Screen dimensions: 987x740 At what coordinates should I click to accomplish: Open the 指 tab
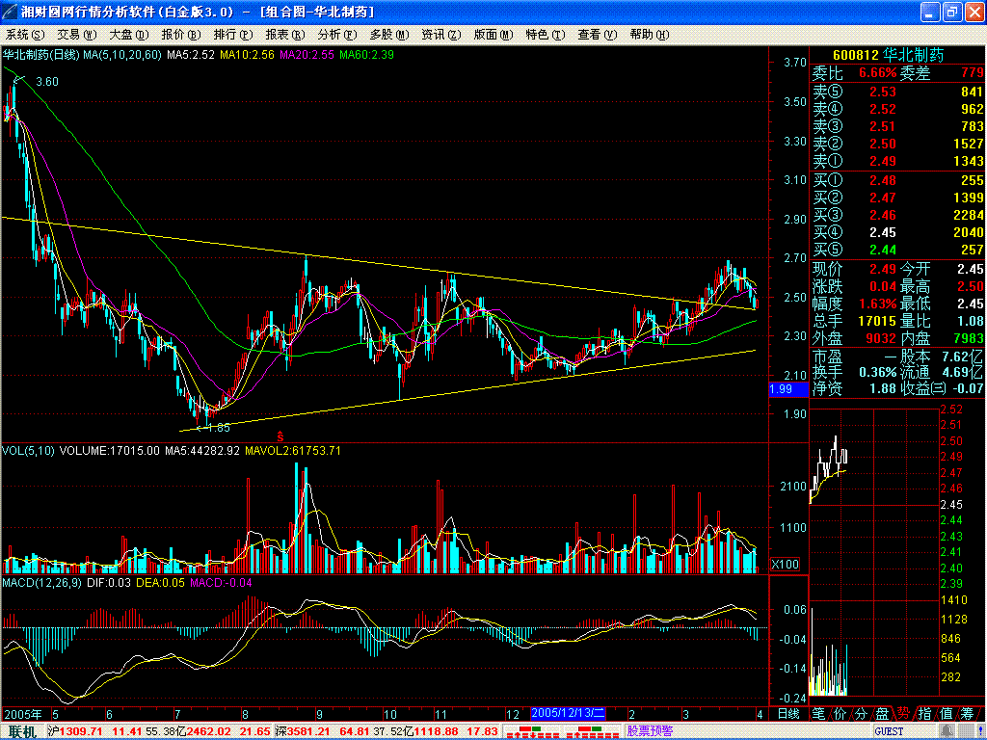(923, 713)
